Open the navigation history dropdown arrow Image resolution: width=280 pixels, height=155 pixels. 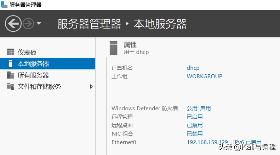point(39,23)
